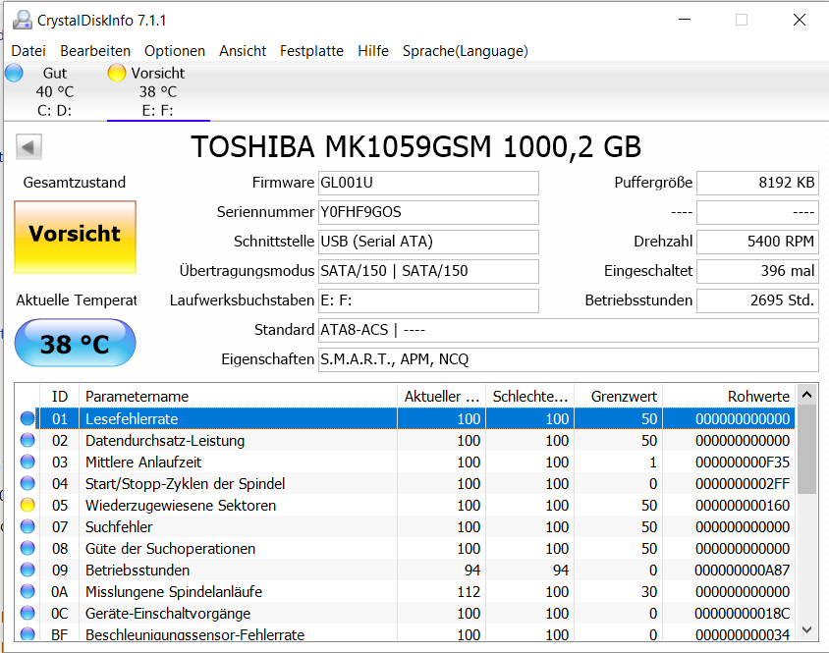Click status orb of Datendurchsatz-Leistung row
Viewport: 829px width, 653px height.
point(28,441)
